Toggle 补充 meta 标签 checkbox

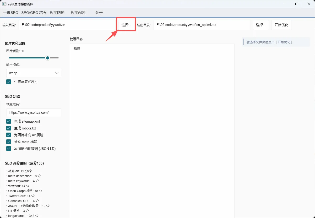[x=9, y=142]
